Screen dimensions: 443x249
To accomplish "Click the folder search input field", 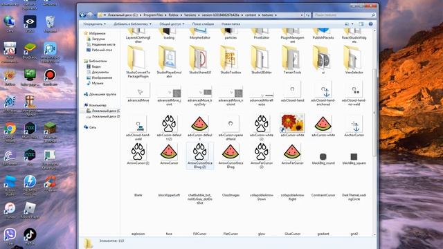I will (344, 15).
